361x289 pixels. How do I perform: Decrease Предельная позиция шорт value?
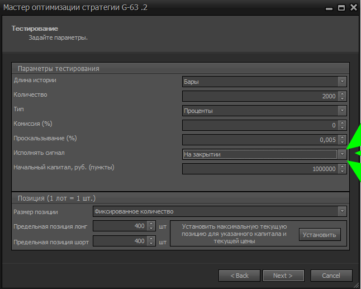tap(151, 244)
